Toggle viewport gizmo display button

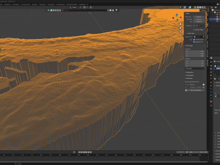tap(185, 7)
